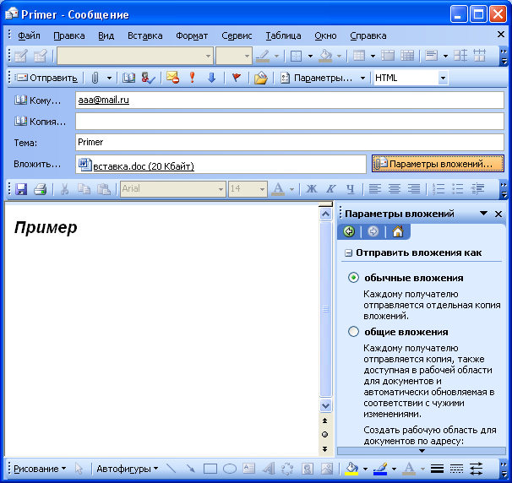Open the Вид menu

pos(106,35)
